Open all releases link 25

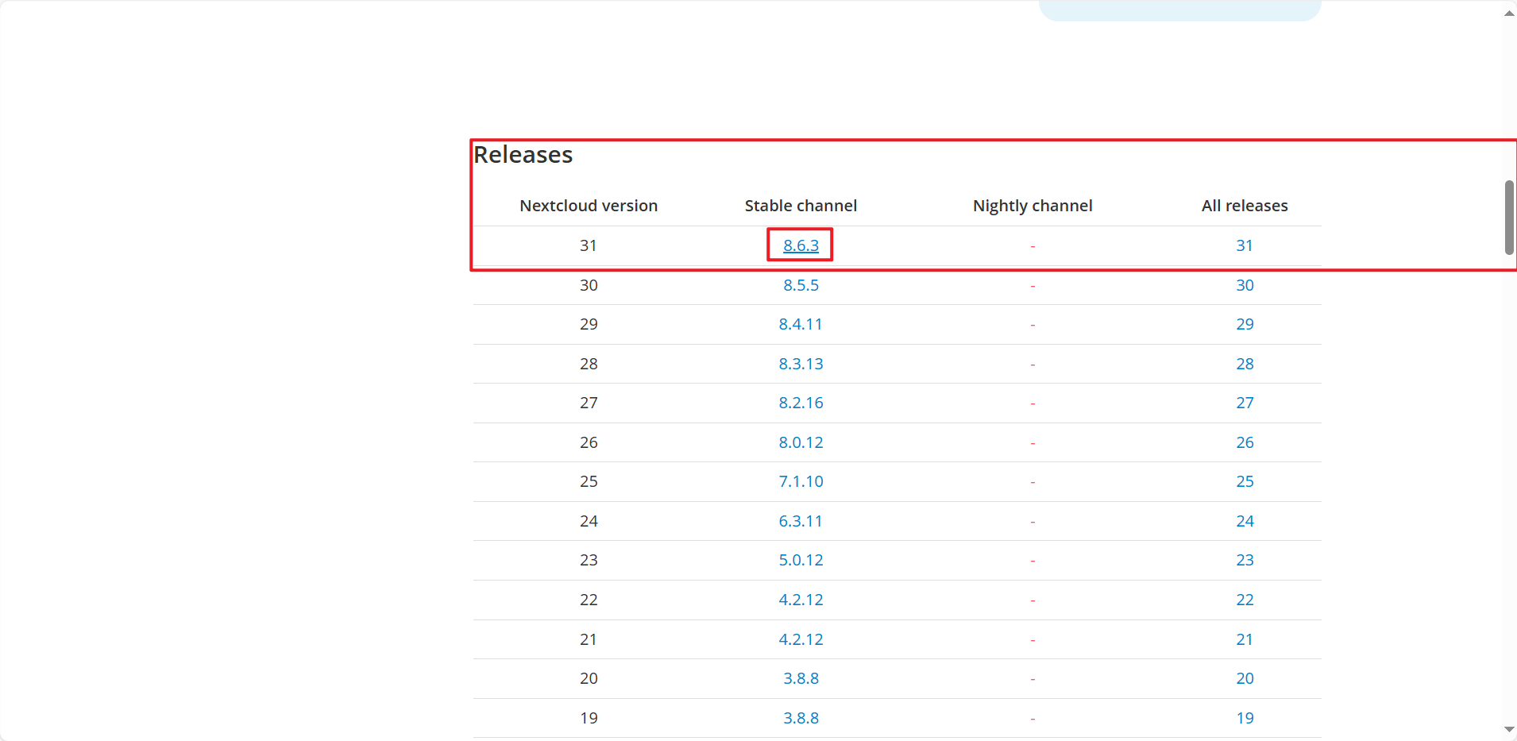[1245, 481]
